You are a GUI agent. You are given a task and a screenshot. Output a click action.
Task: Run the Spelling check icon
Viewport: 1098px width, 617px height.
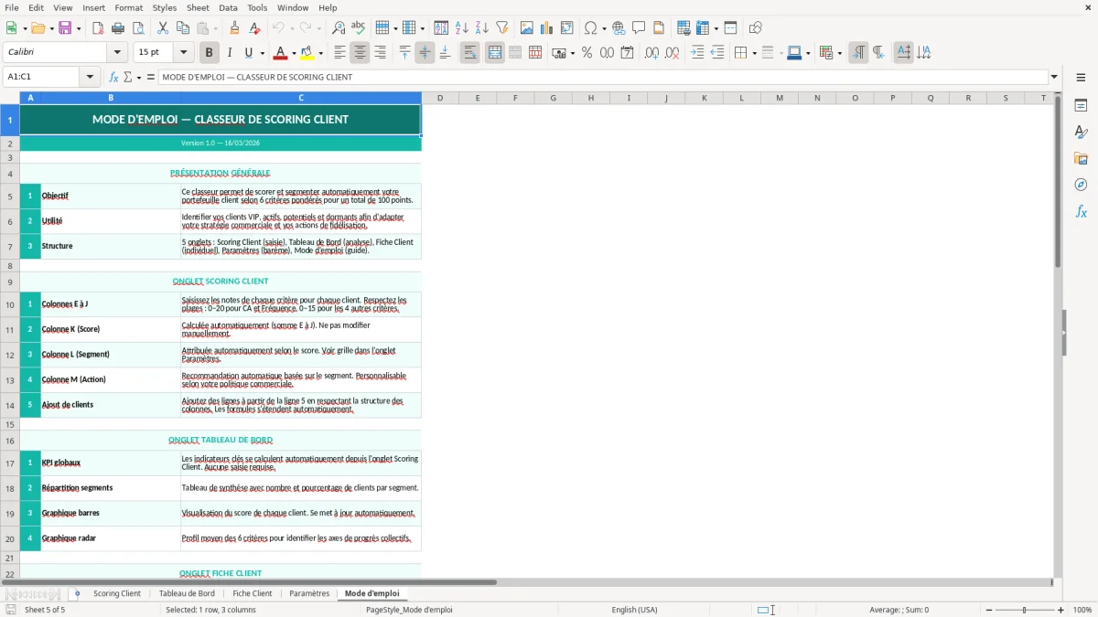click(x=359, y=28)
